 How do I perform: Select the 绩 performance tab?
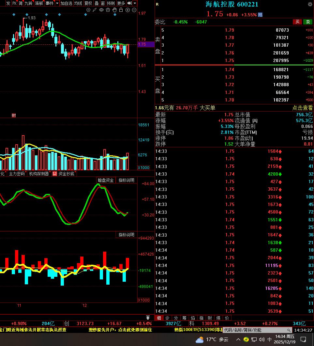(218, 318)
